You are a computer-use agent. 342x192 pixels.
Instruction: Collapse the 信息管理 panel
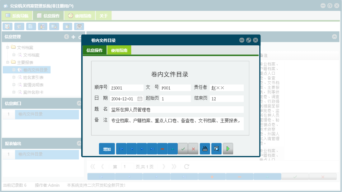[66, 37]
